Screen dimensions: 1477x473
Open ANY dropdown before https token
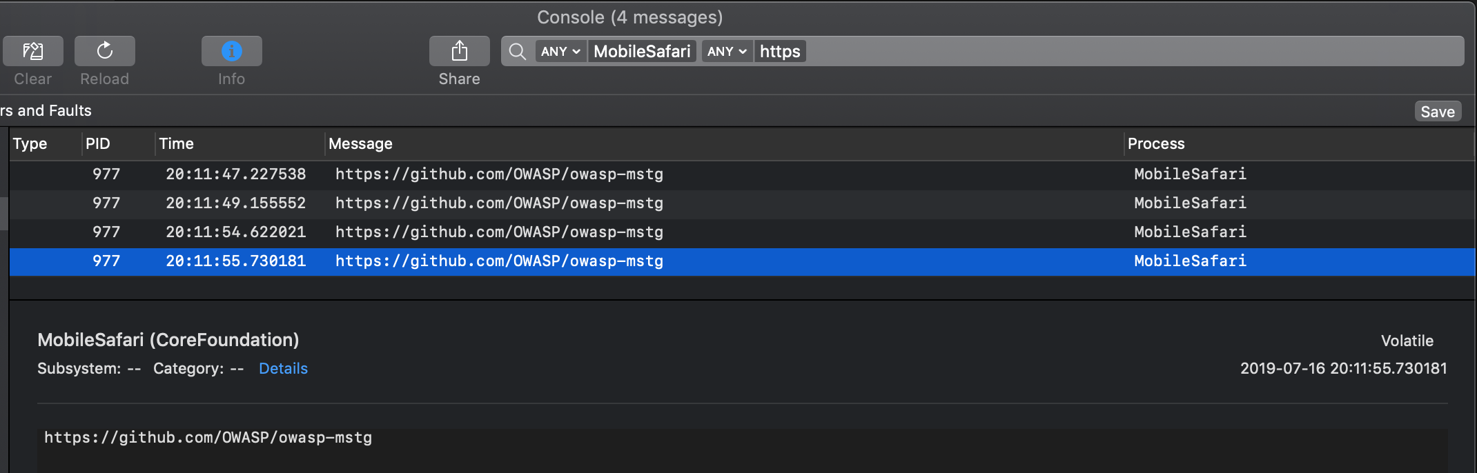click(727, 52)
